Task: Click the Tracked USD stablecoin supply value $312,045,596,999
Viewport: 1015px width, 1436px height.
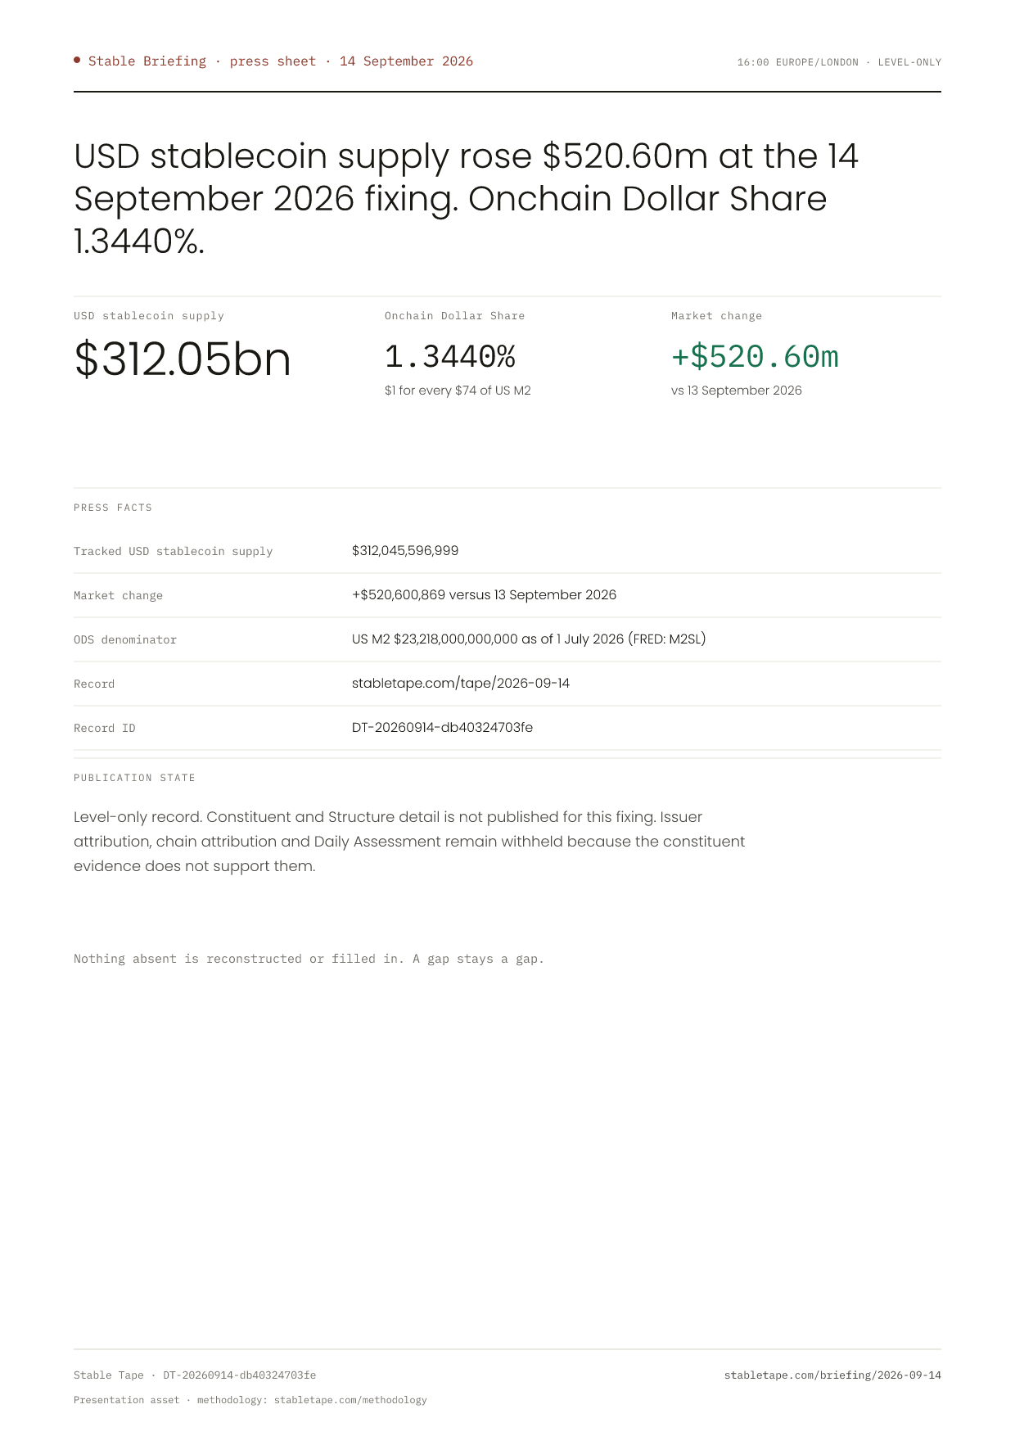Action: [405, 550]
